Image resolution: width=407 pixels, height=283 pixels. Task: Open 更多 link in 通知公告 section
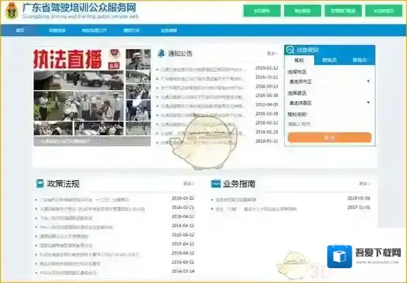click(272, 53)
